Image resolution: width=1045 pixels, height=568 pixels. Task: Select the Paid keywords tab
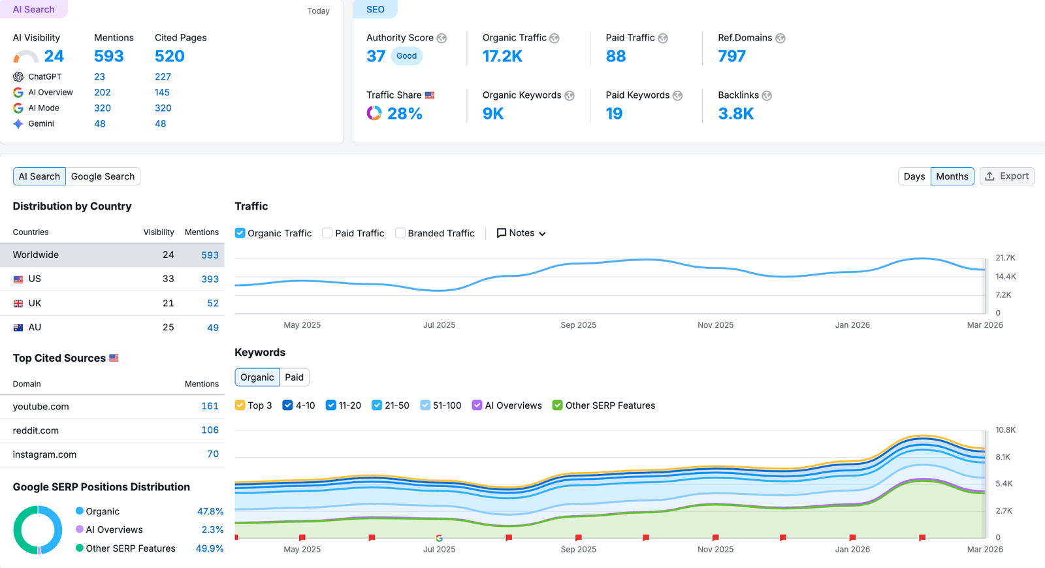click(294, 377)
